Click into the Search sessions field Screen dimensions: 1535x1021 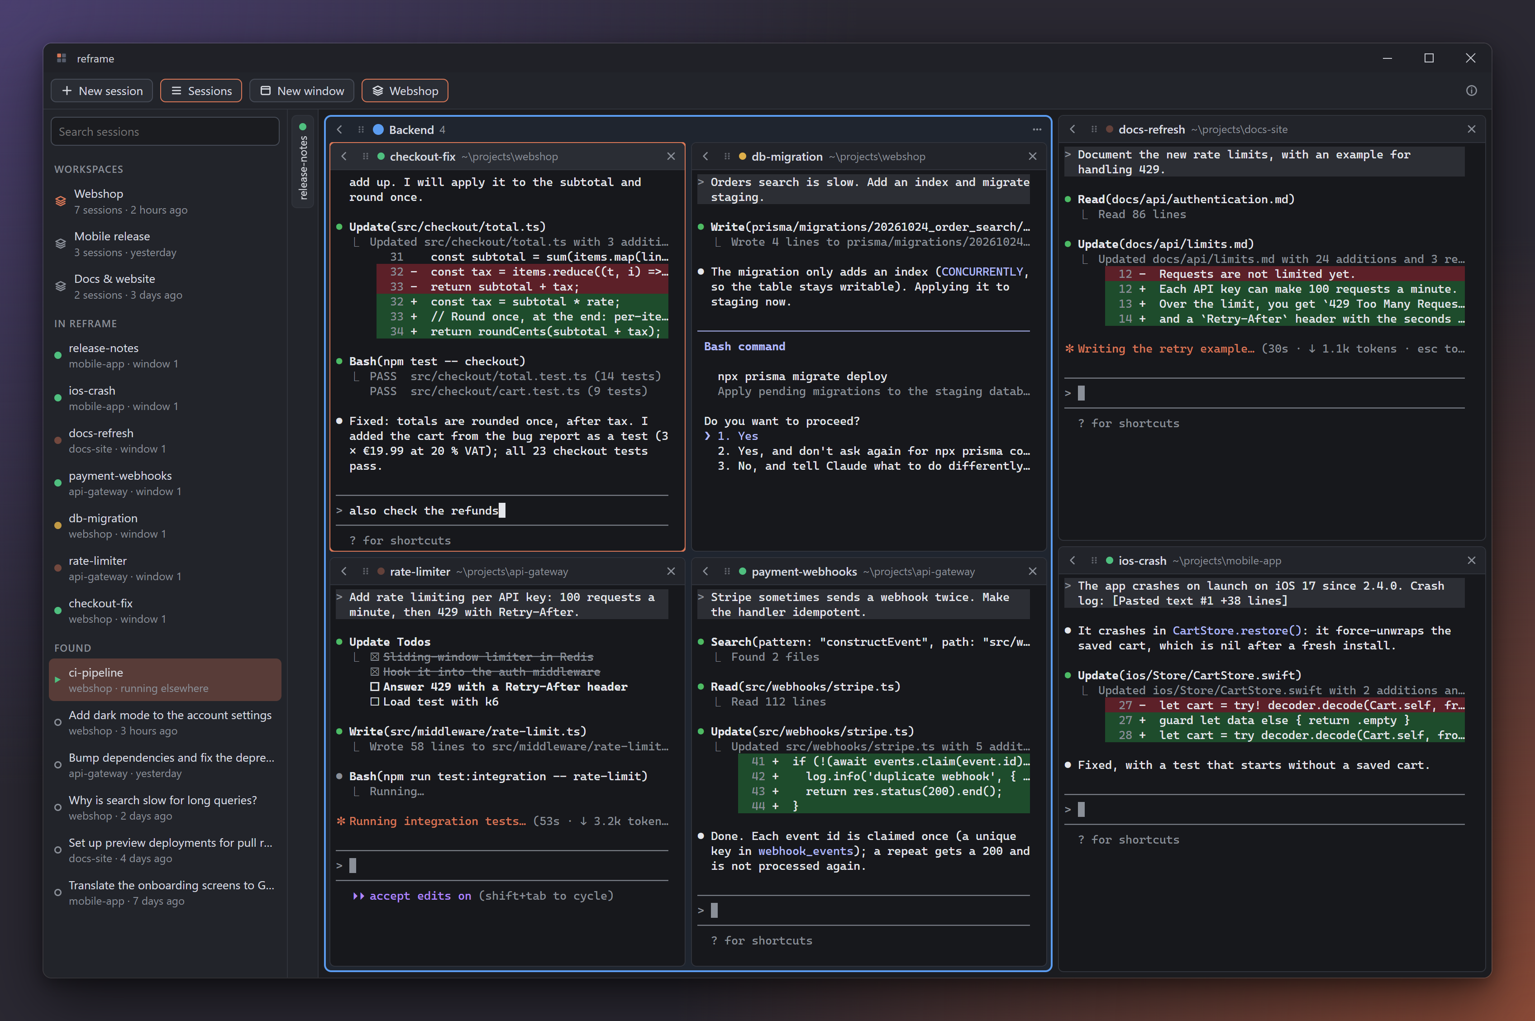tap(165, 132)
